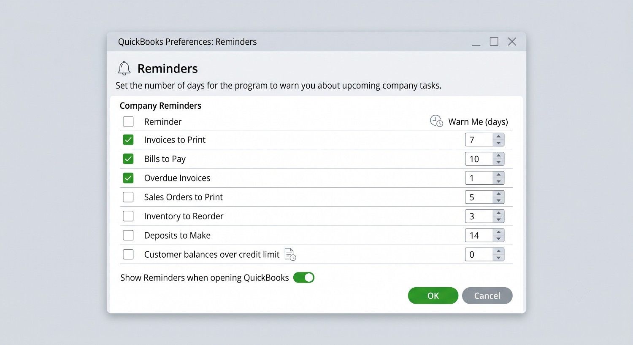633x345 pixels.
Task: Select the Sales Orders to Print label
Action: click(183, 197)
